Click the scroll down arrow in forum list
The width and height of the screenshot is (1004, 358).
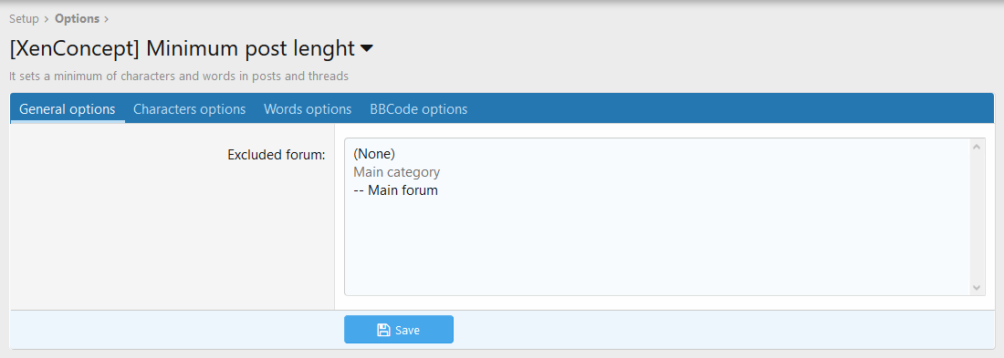coord(976,288)
